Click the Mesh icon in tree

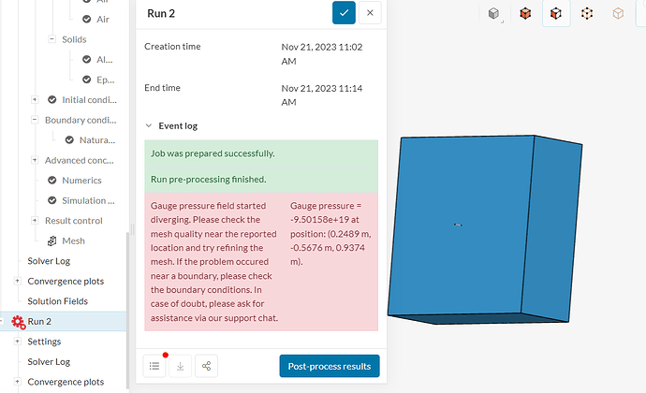coord(52,241)
